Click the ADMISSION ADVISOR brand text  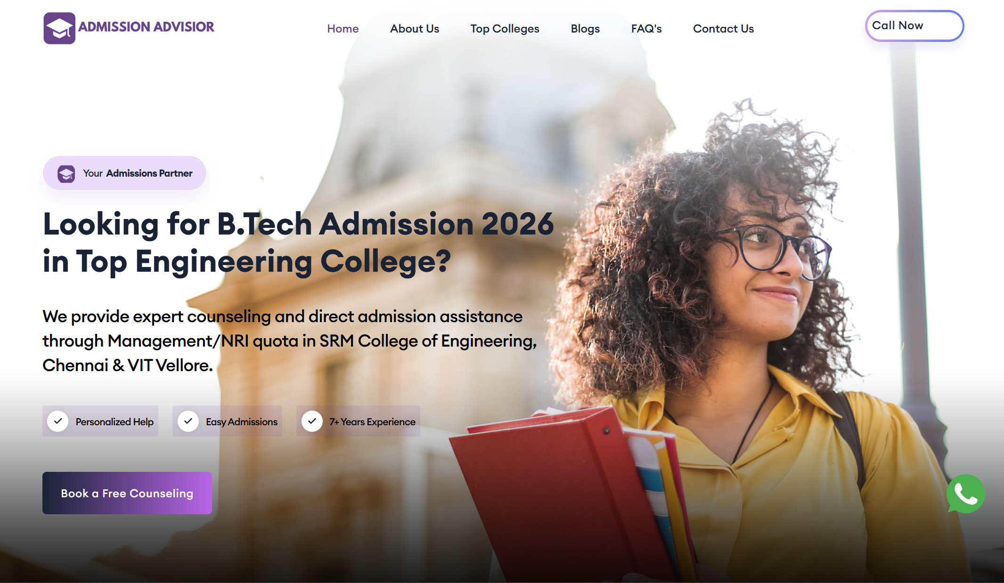[x=146, y=27]
